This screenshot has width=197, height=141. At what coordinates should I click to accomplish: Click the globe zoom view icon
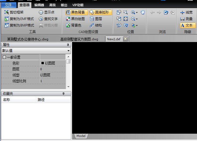[x=133, y=25]
